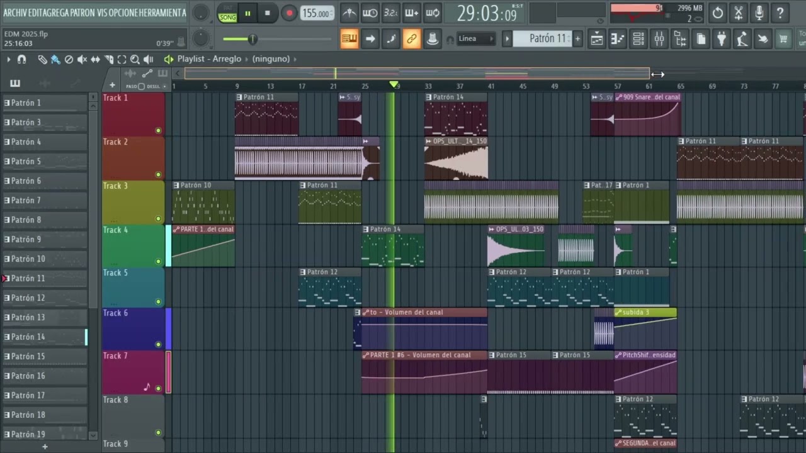Image resolution: width=806 pixels, height=453 pixels.
Task: Open the audio editor scissors icon
Action: click(x=739, y=13)
